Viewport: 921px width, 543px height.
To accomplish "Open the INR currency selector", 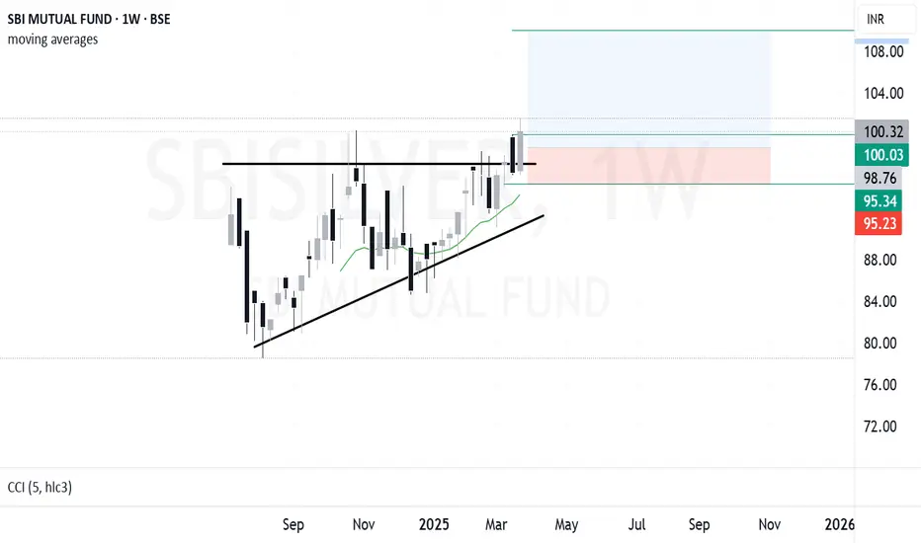I will click(x=885, y=20).
